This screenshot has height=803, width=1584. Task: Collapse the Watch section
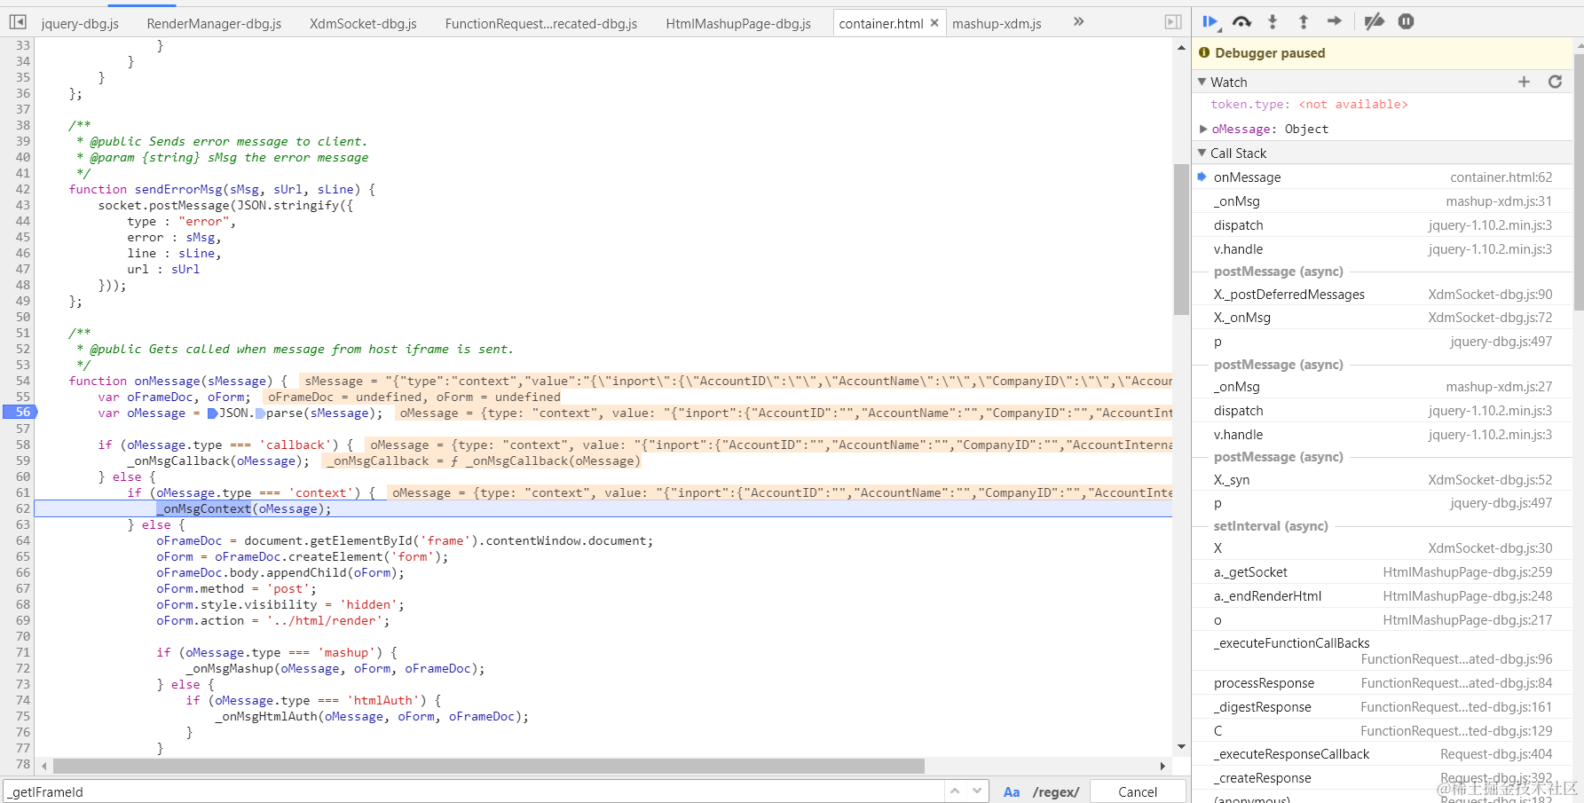pyautogui.click(x=1202, y=82)
